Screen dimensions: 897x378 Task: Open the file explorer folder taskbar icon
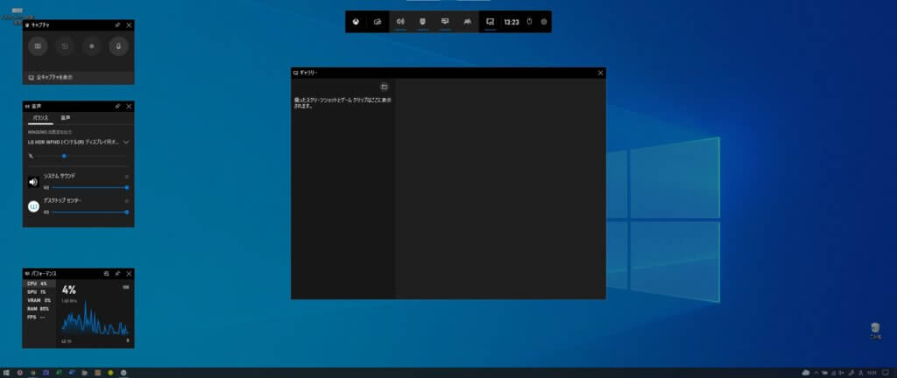[x=85, y=373]
